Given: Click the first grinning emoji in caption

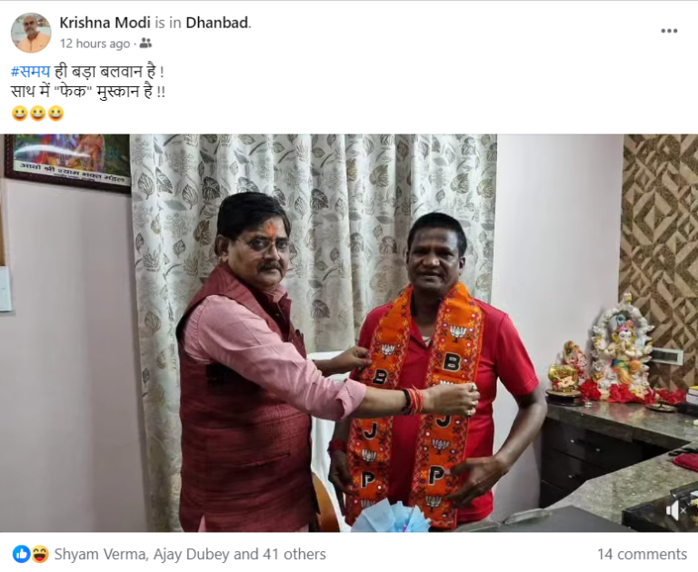Looking at the screenshot, I should (x=19, y=113).
